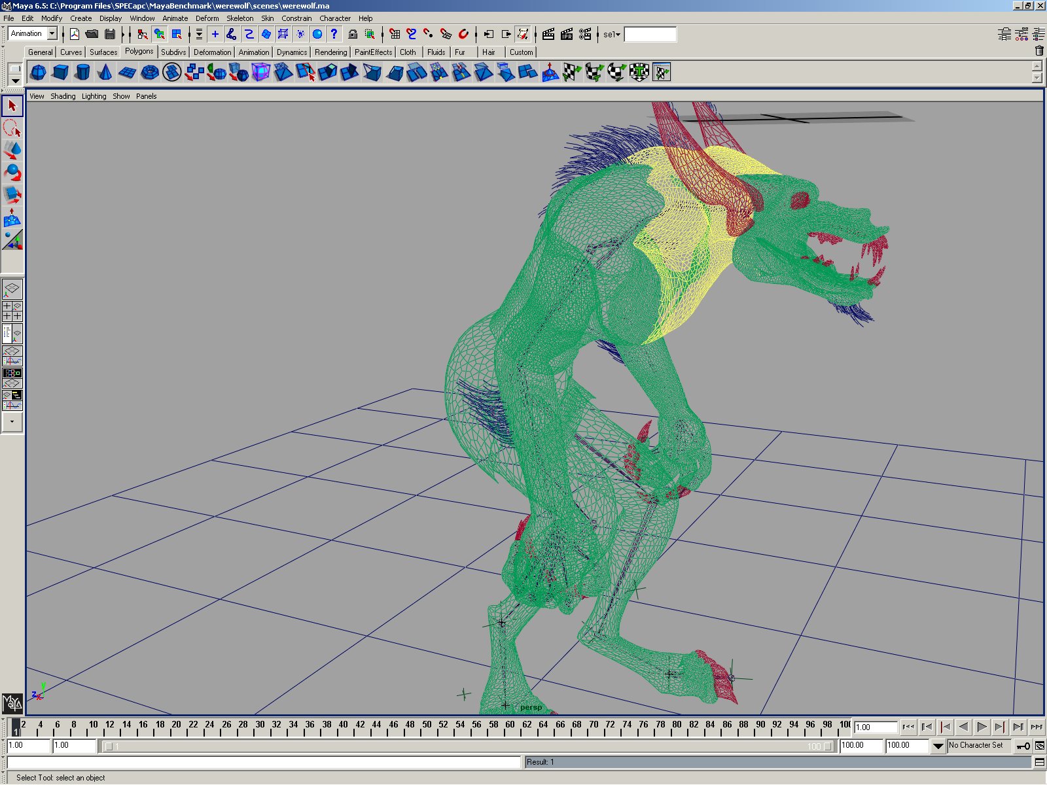The height and width of the screenshot is (785, 1047).
Task: Switch to the PaintEffects shelf tab
Action: (x=373, y=52)
